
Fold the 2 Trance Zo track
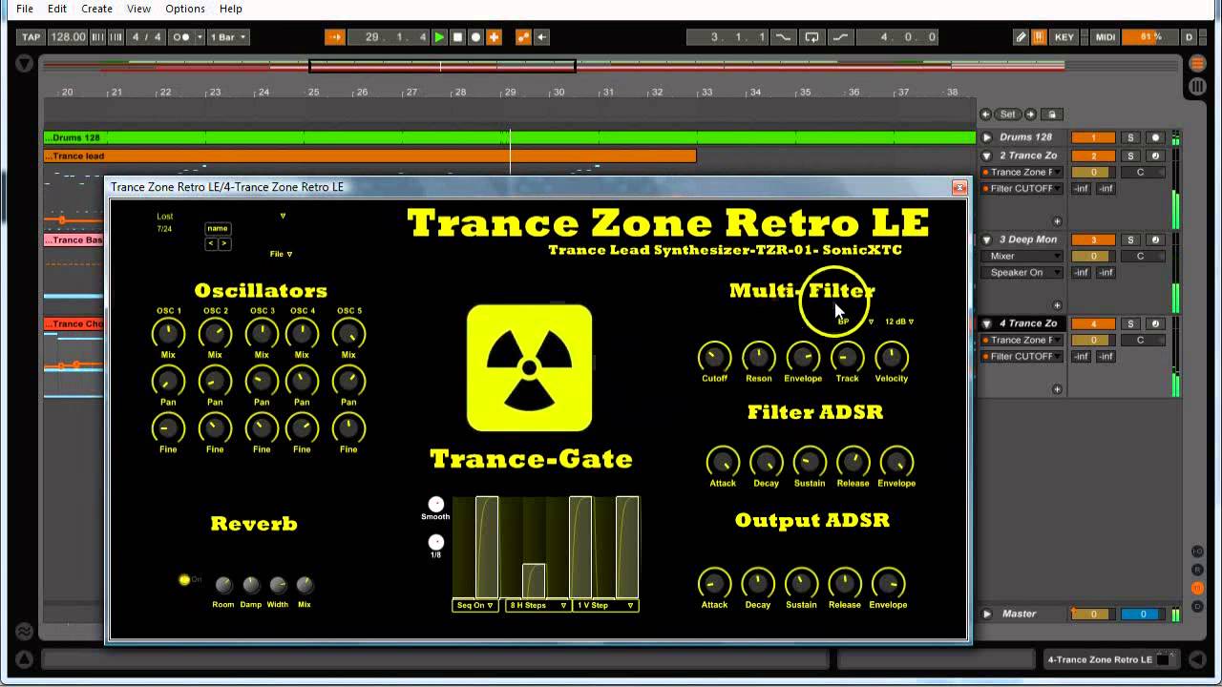[987, 156]
